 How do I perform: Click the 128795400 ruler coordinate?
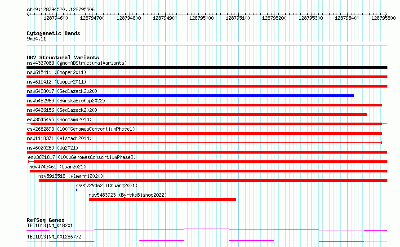pos(347,18)
